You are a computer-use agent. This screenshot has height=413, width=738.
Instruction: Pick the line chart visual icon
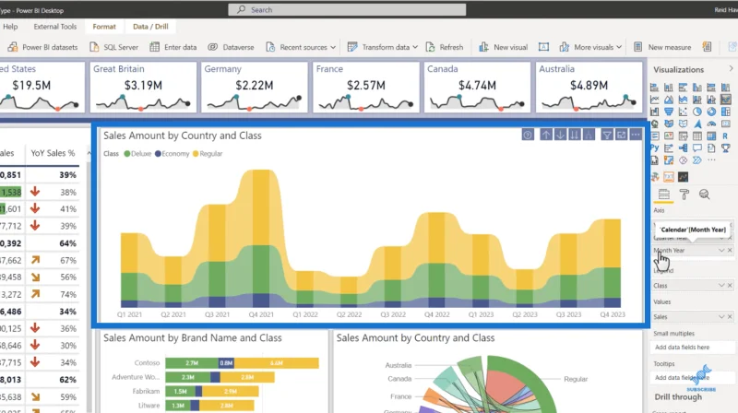(654, 100)
